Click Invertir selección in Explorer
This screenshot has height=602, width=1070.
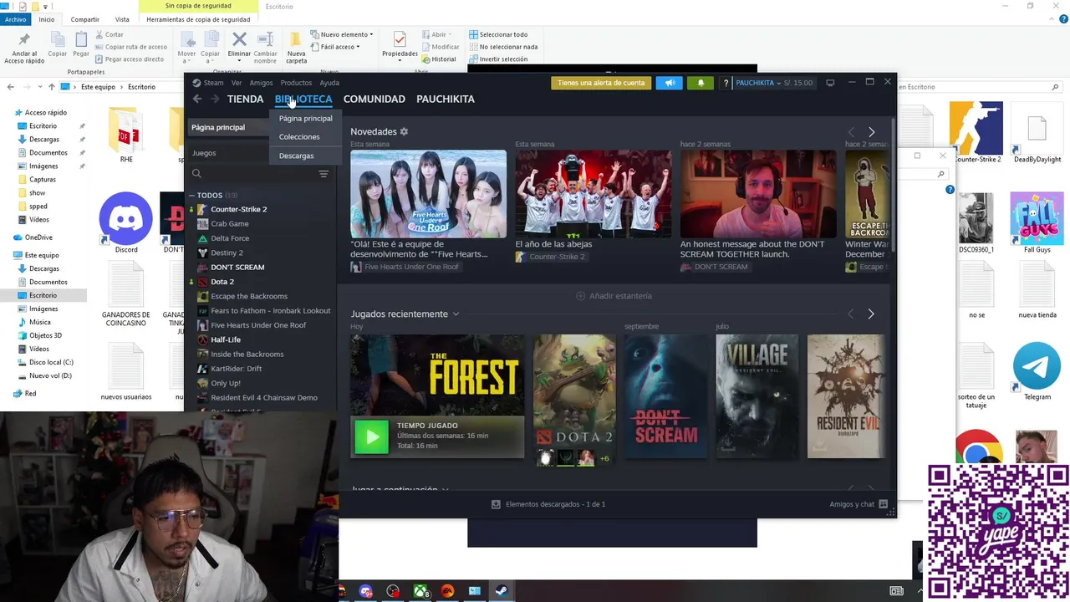coord(498,59)
